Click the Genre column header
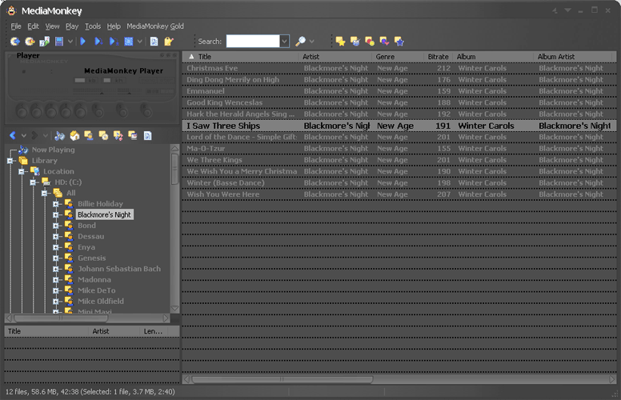Screen dimensions: 621x400 click(398, 57)
